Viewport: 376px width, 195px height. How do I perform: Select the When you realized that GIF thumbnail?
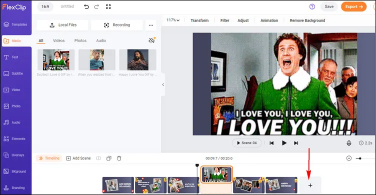97,59
